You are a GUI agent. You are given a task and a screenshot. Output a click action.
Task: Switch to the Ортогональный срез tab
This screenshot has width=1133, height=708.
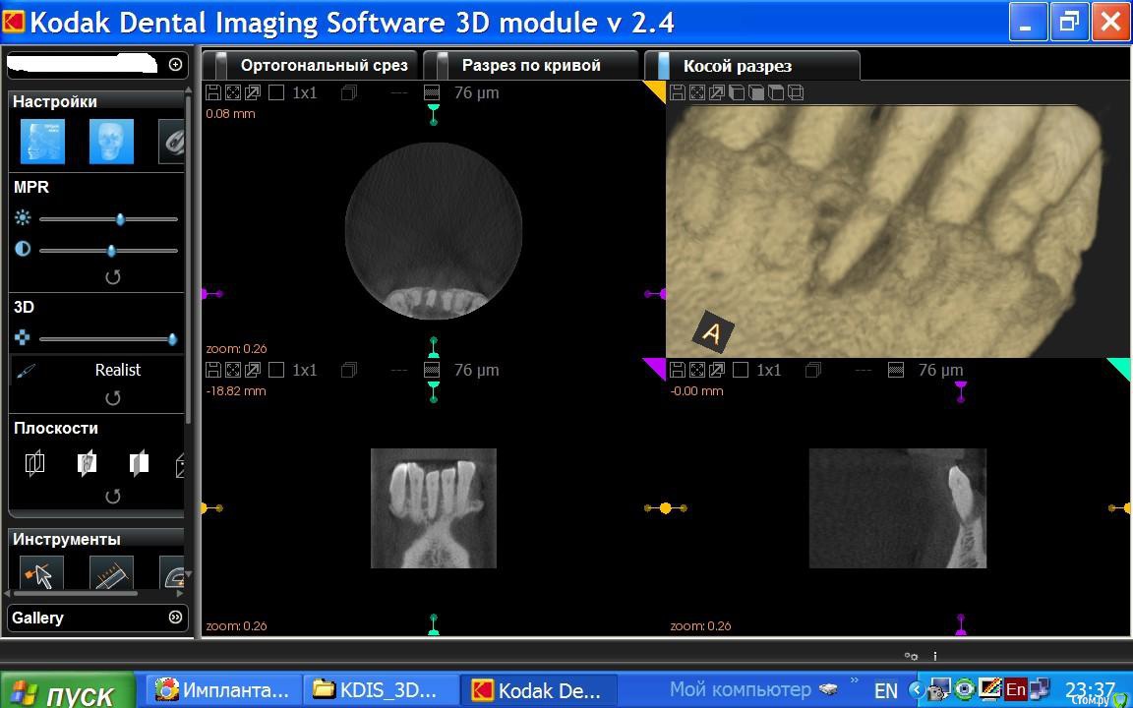(323, 66)
